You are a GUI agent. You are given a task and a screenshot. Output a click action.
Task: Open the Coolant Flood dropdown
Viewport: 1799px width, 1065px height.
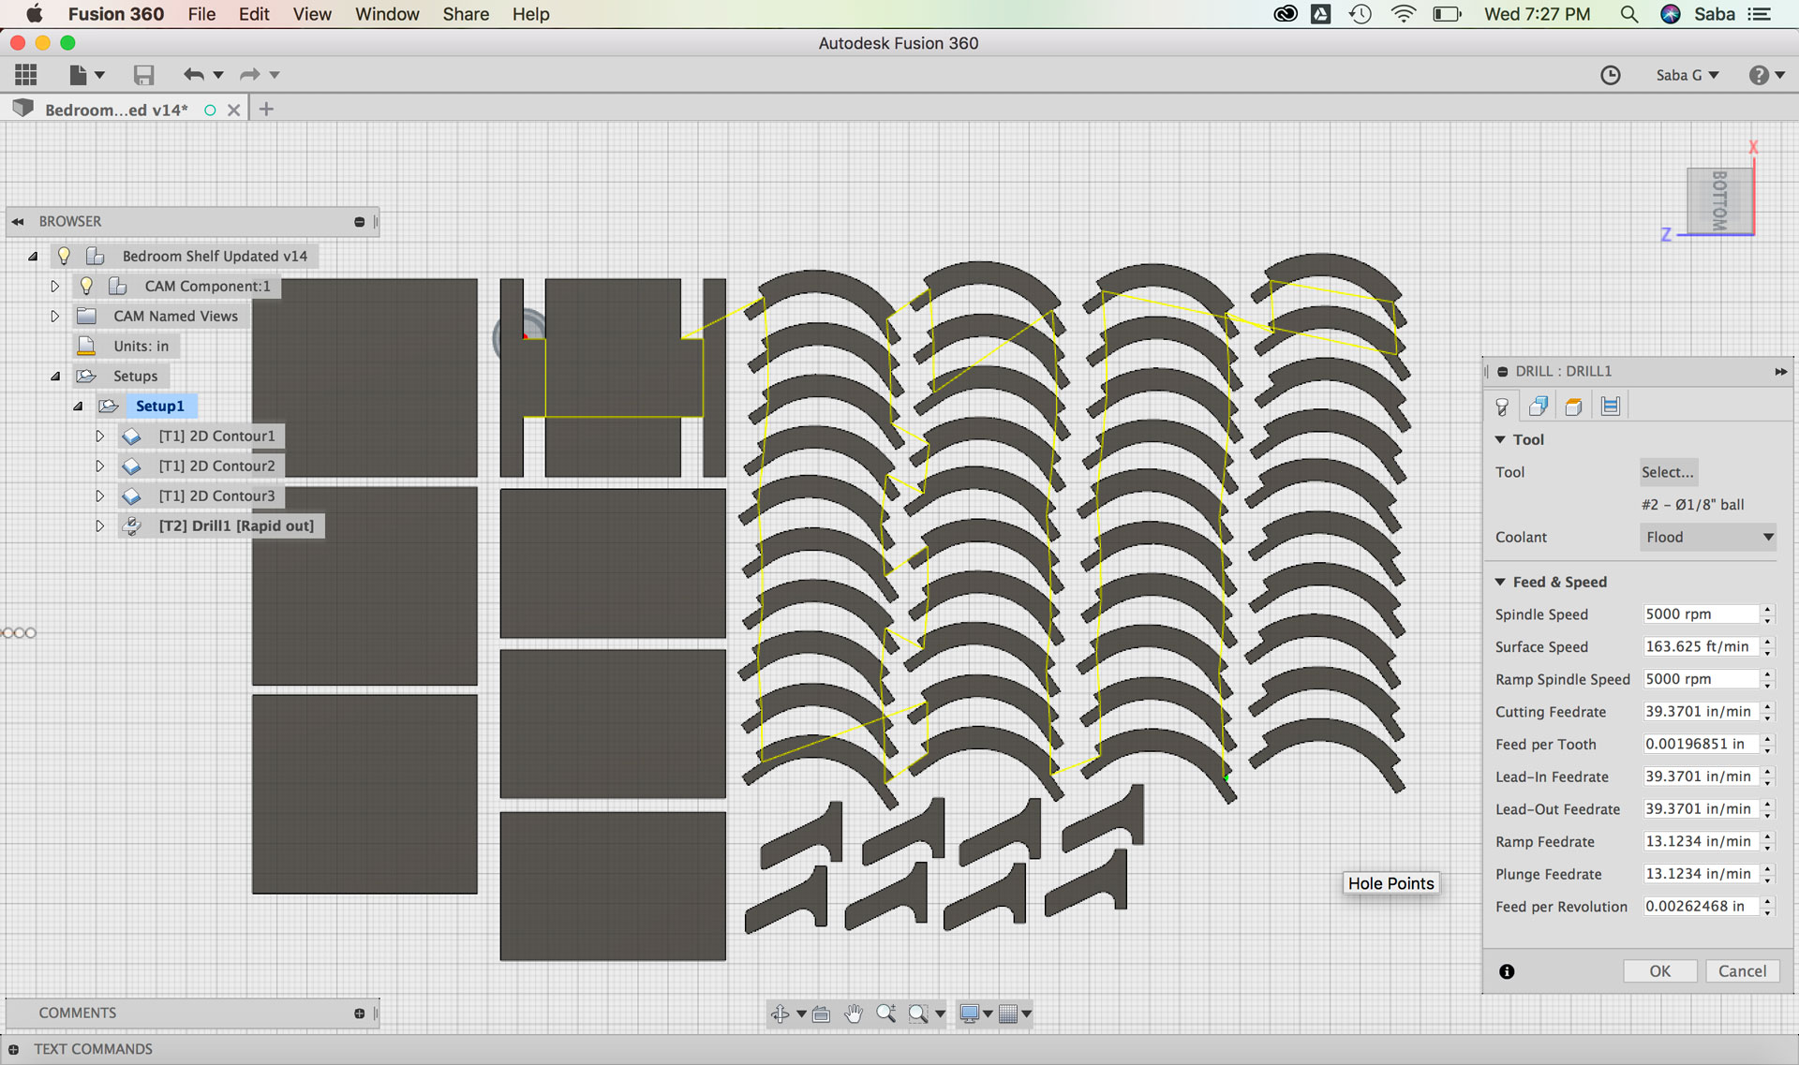coord(1709,537)
